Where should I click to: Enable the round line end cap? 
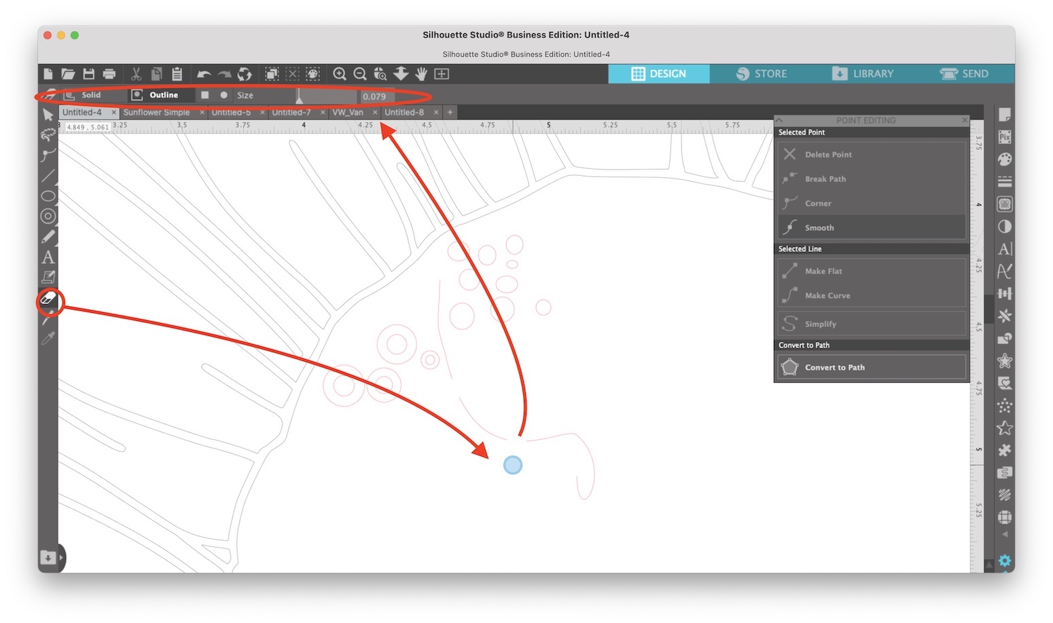[224, 95]
